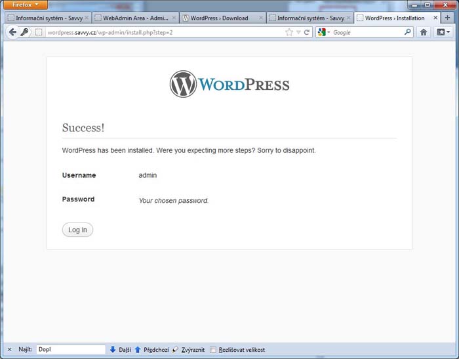The height and width of the screenshot is (359, 459).
Task: Bookmark this page with the star icon
Action: [x=289, y=32]
